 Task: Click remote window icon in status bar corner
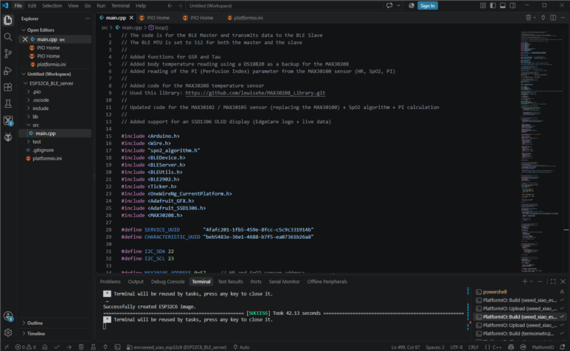pos(6,347)
